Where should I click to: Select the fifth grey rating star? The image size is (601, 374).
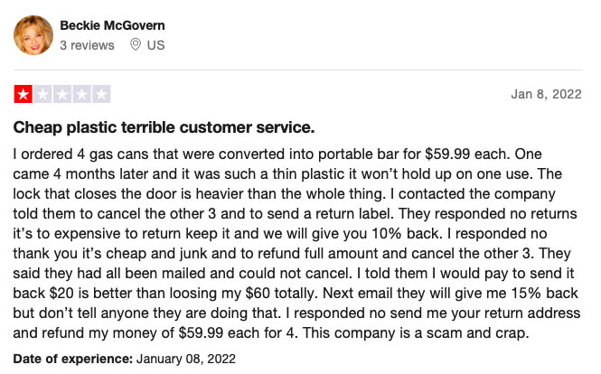(x=101, y=94)
